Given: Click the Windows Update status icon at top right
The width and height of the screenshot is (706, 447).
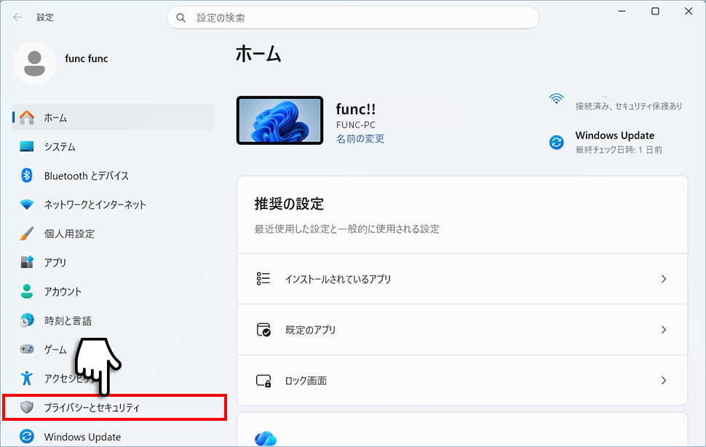Looking at the screenshot, I should point(557,142).
